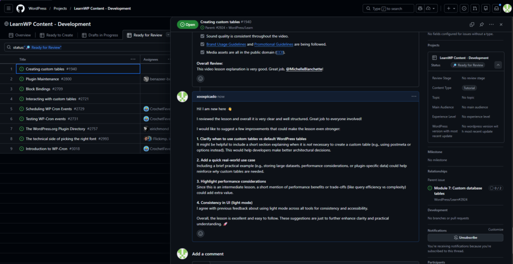Set Review Stage field value
The width and height of the screenshot is (513, 264).
473,78
